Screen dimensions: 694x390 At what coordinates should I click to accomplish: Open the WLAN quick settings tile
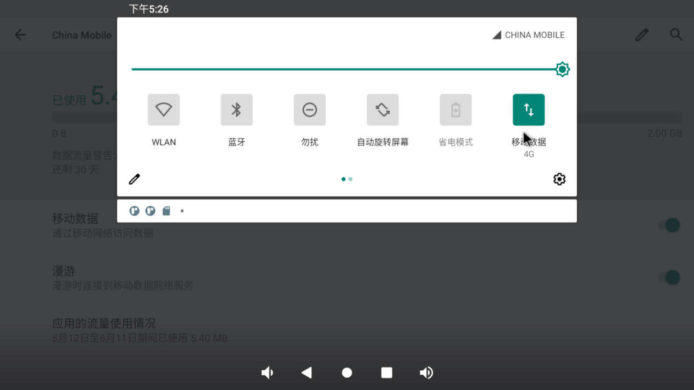163,110
